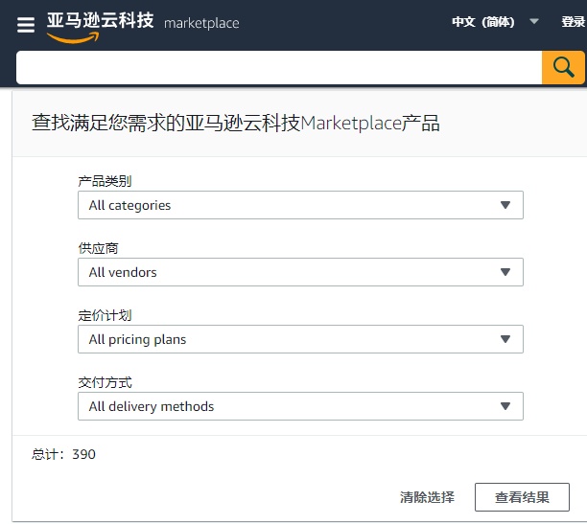Click the language selector down arrow
This screenshot has height=524, width=587.
click(x=534, y=22)
